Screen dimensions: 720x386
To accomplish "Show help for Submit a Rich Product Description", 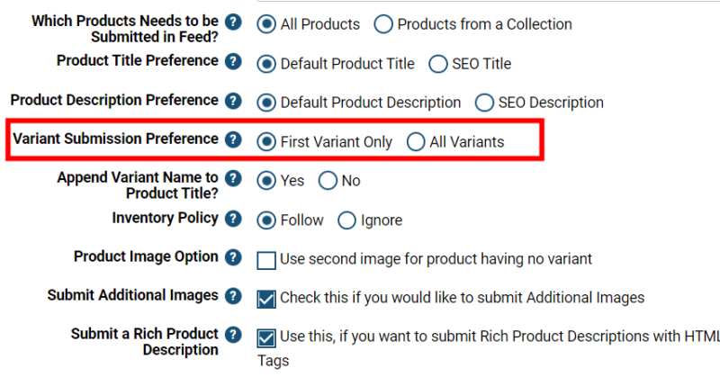I will point(233,335).
